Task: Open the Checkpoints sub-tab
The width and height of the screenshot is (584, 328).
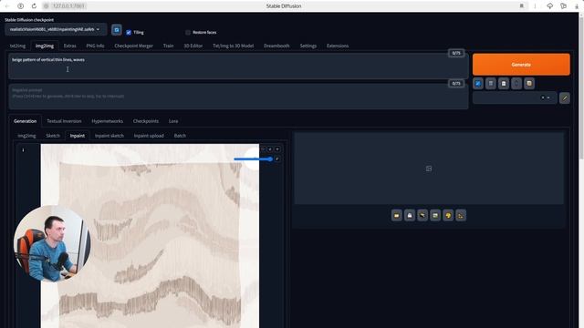Action: click(146, 121)
